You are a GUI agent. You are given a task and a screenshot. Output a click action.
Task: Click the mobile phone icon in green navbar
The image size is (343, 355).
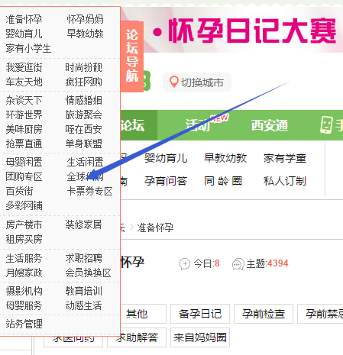(326, 124)
